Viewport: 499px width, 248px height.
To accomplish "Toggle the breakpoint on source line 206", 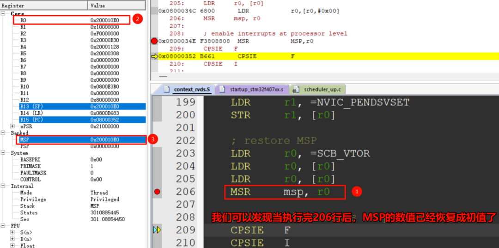I will 157,192.
